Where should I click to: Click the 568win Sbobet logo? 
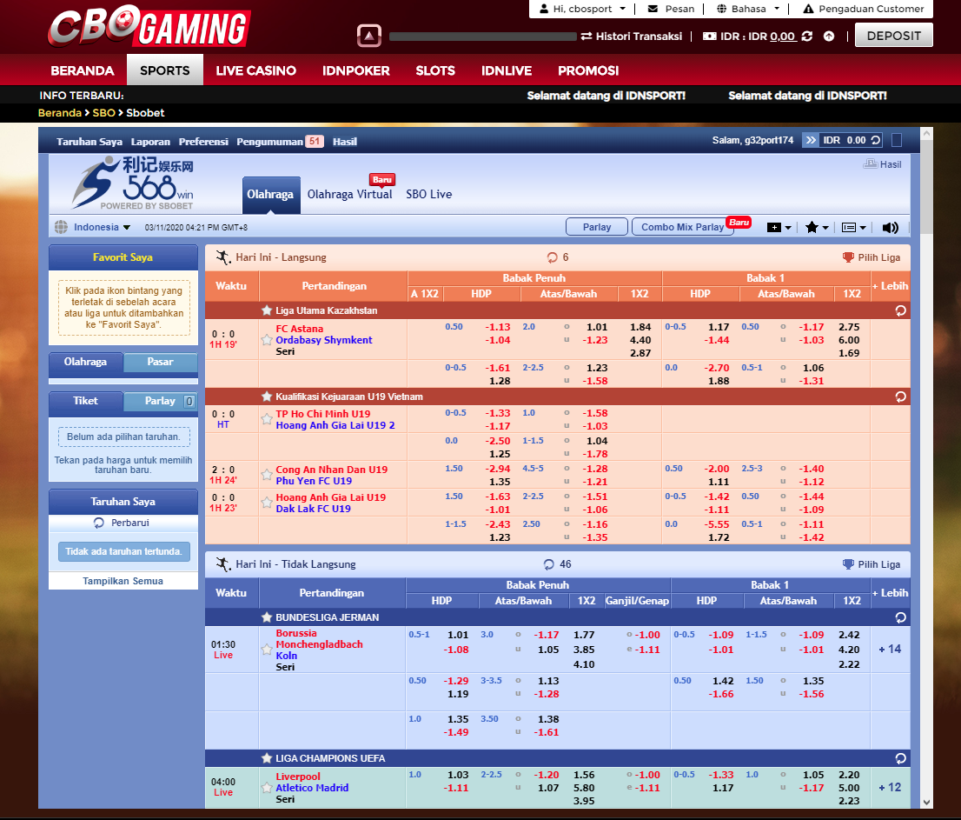133,183
